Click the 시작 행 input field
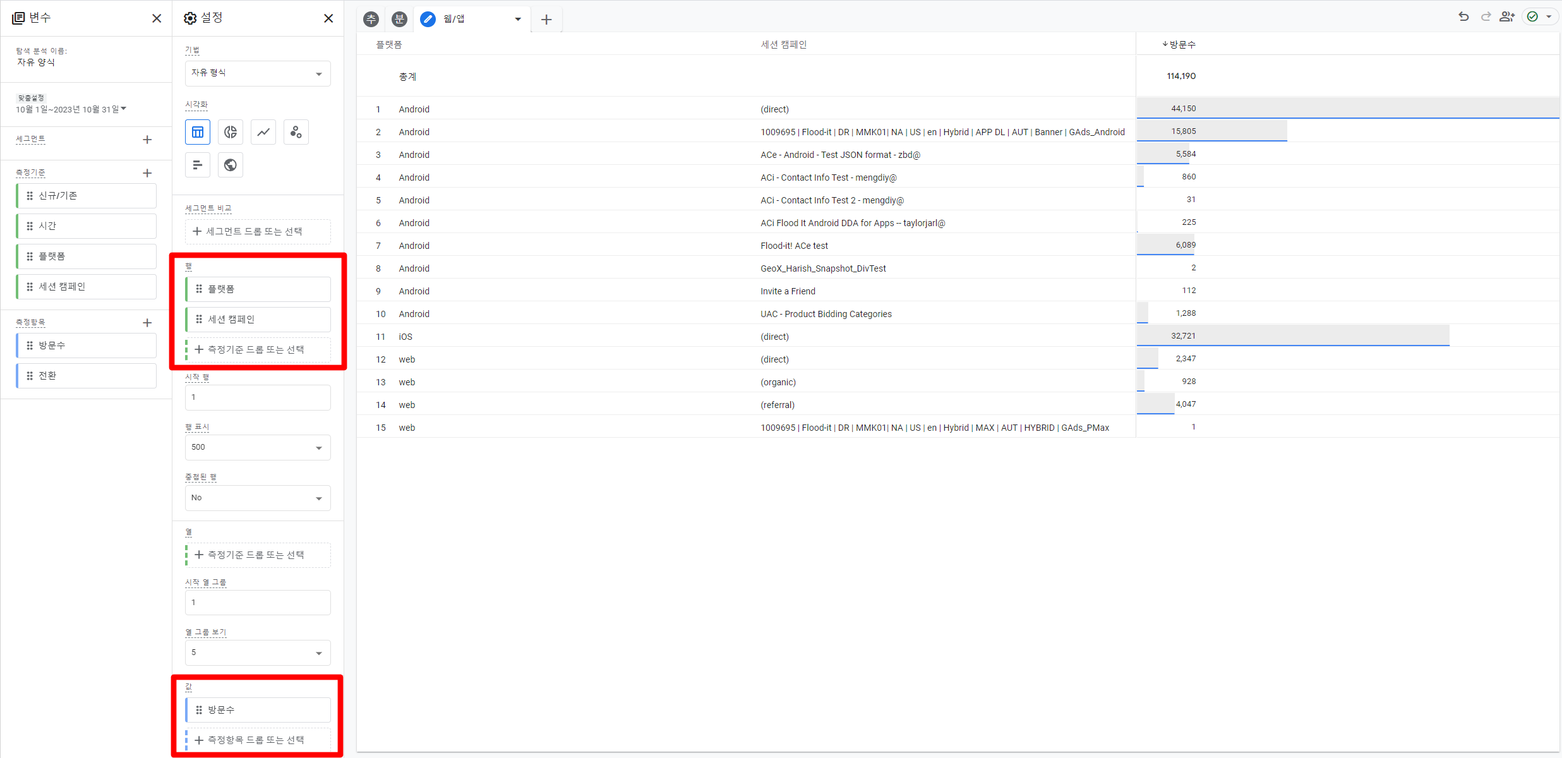 pos(258,397)
